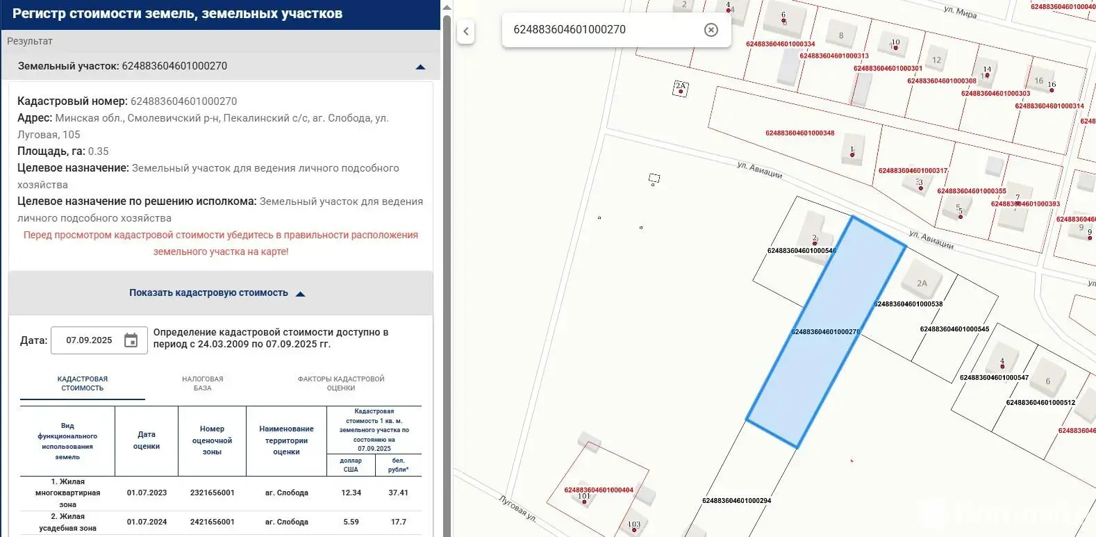1096x537 pixels.
Task: Collapse the Земельный участок section
Action: (420, 67)
